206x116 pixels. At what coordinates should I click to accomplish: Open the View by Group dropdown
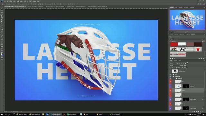(x=173, y=41)
